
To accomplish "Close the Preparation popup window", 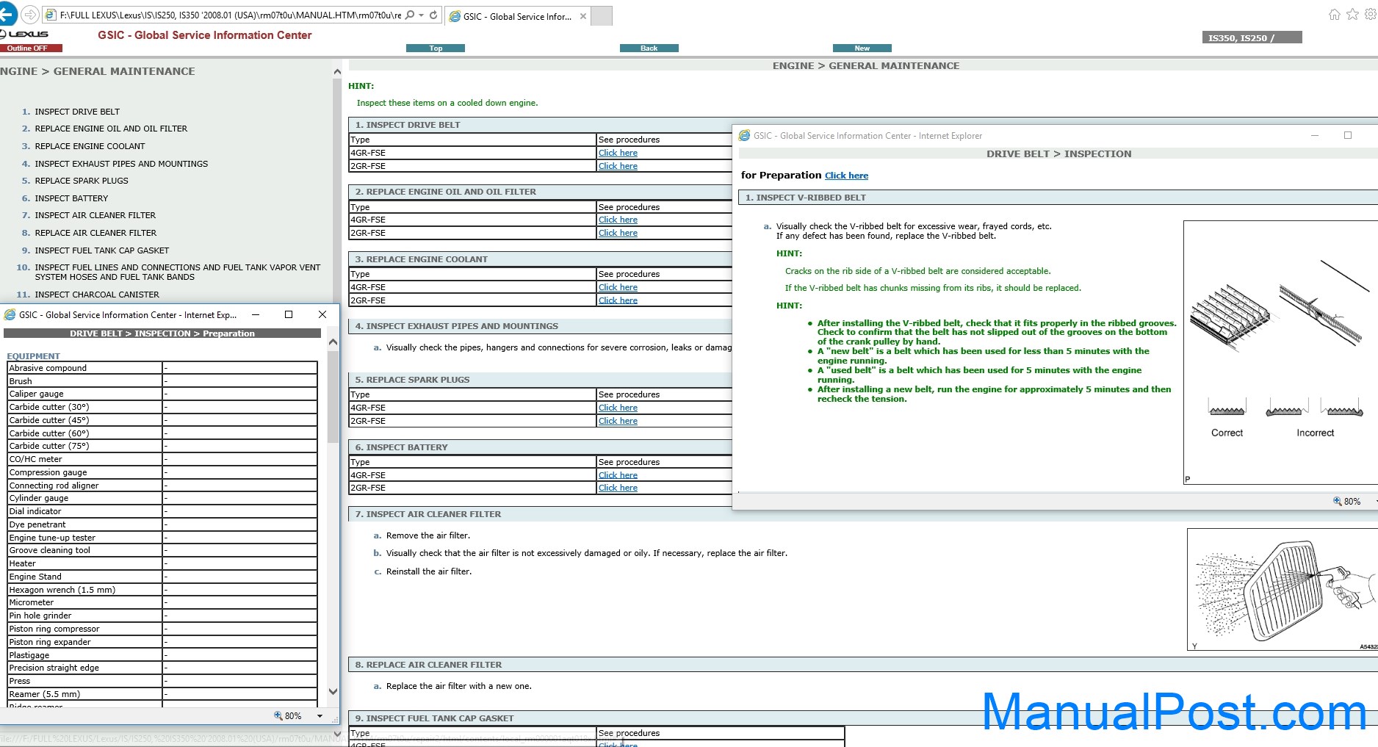I will tap(322, 314).
